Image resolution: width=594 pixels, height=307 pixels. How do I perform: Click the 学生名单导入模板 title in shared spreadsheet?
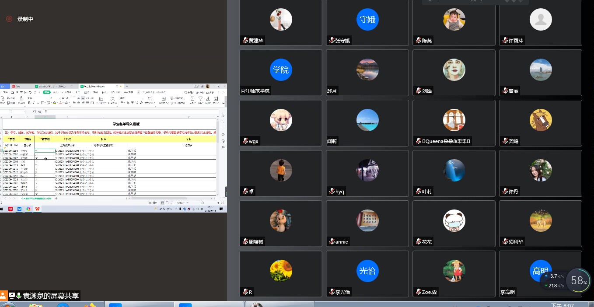[126, 124]
